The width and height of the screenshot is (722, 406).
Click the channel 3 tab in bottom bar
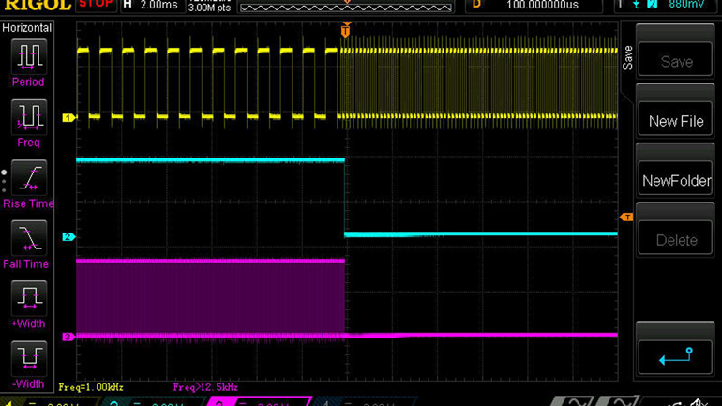[260, 401]
